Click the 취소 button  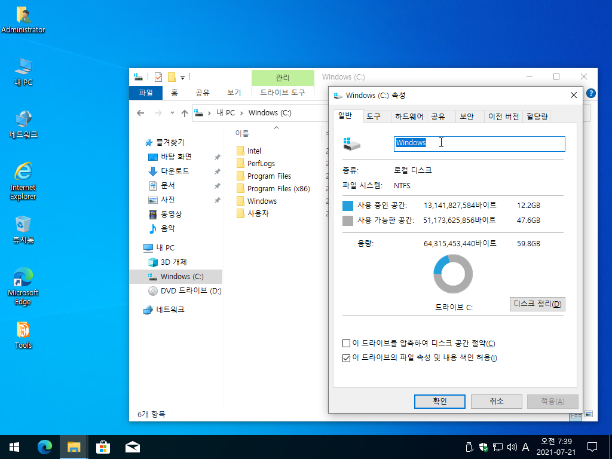497,401
